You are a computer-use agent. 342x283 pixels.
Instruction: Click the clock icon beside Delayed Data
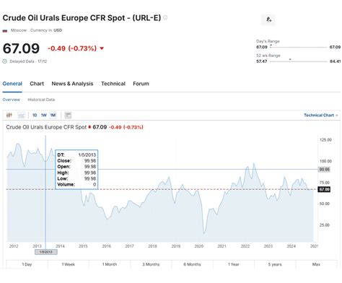(x=5, y=61)
